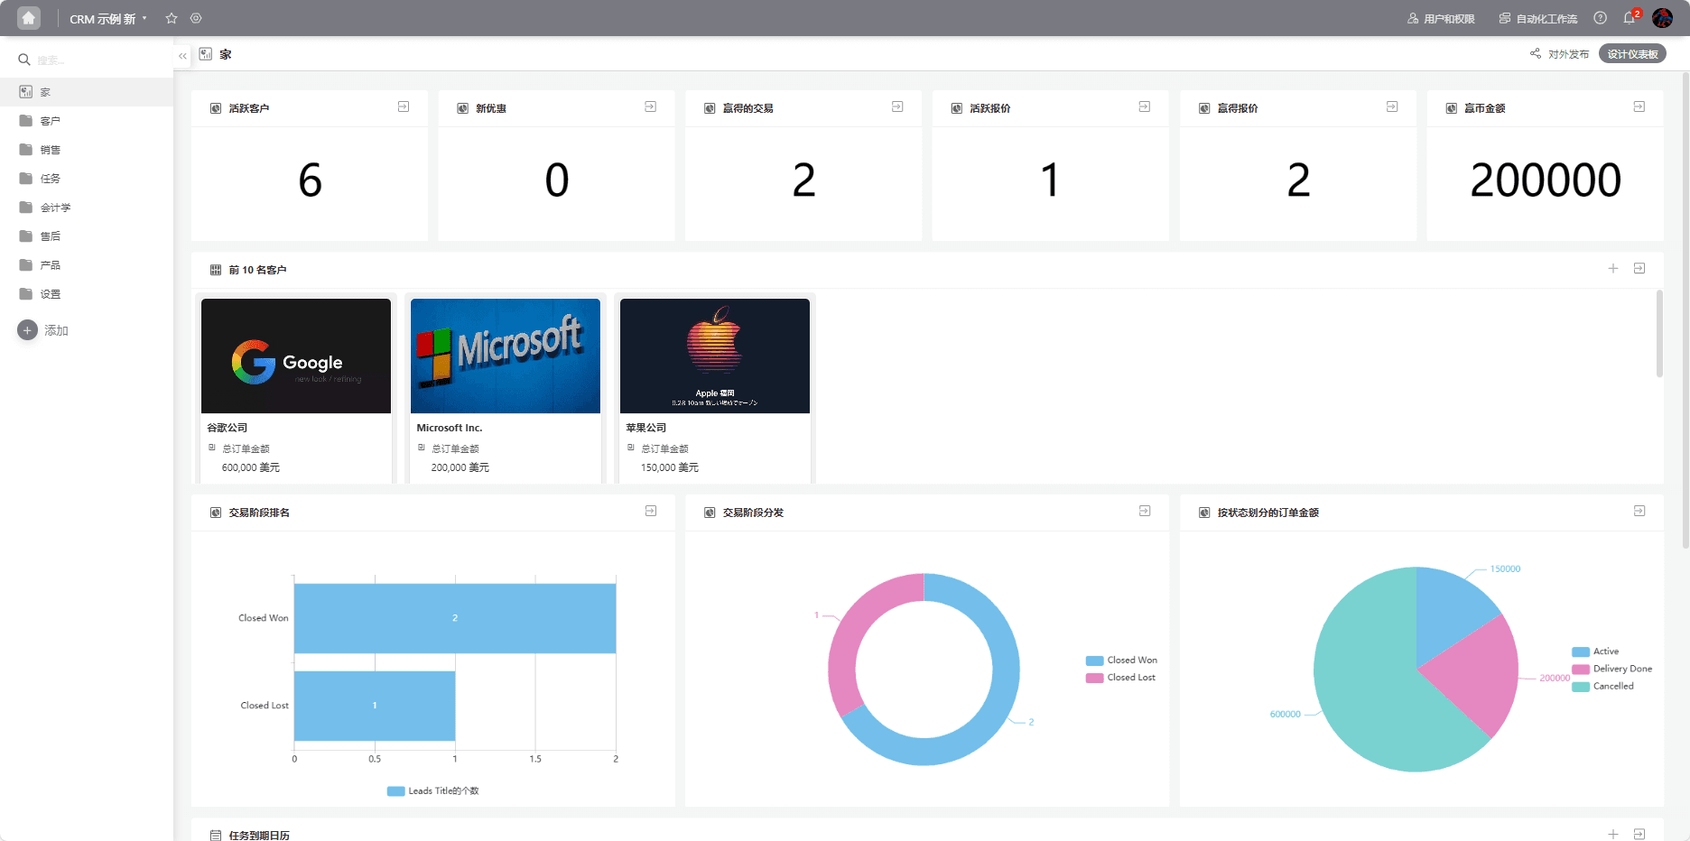Open the Microsoft Inc. customer card thumbnail
This screenshot has width=1690, height=841.
pos(506,356)
